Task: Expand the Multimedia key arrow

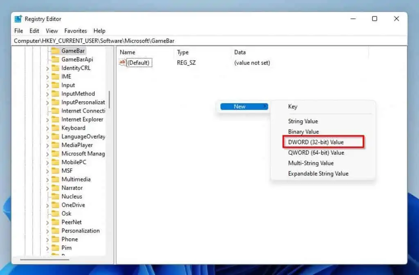Action: pos(47,180)
